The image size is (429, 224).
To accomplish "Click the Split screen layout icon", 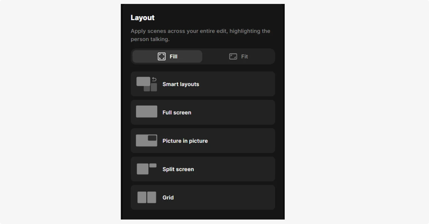I will (x=146, y=168).
